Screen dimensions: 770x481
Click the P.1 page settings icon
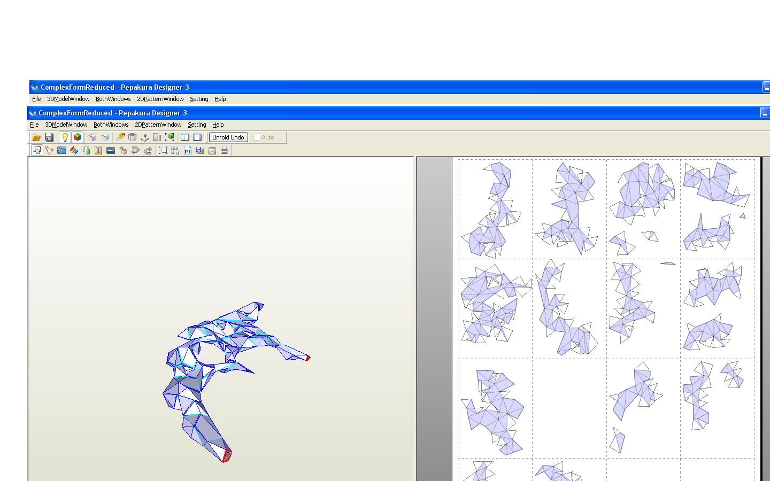click(188, 151)
